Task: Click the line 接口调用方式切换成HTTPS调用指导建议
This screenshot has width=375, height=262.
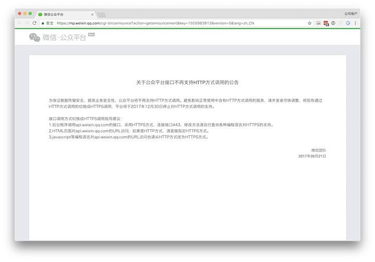Action: pos(85,119)
